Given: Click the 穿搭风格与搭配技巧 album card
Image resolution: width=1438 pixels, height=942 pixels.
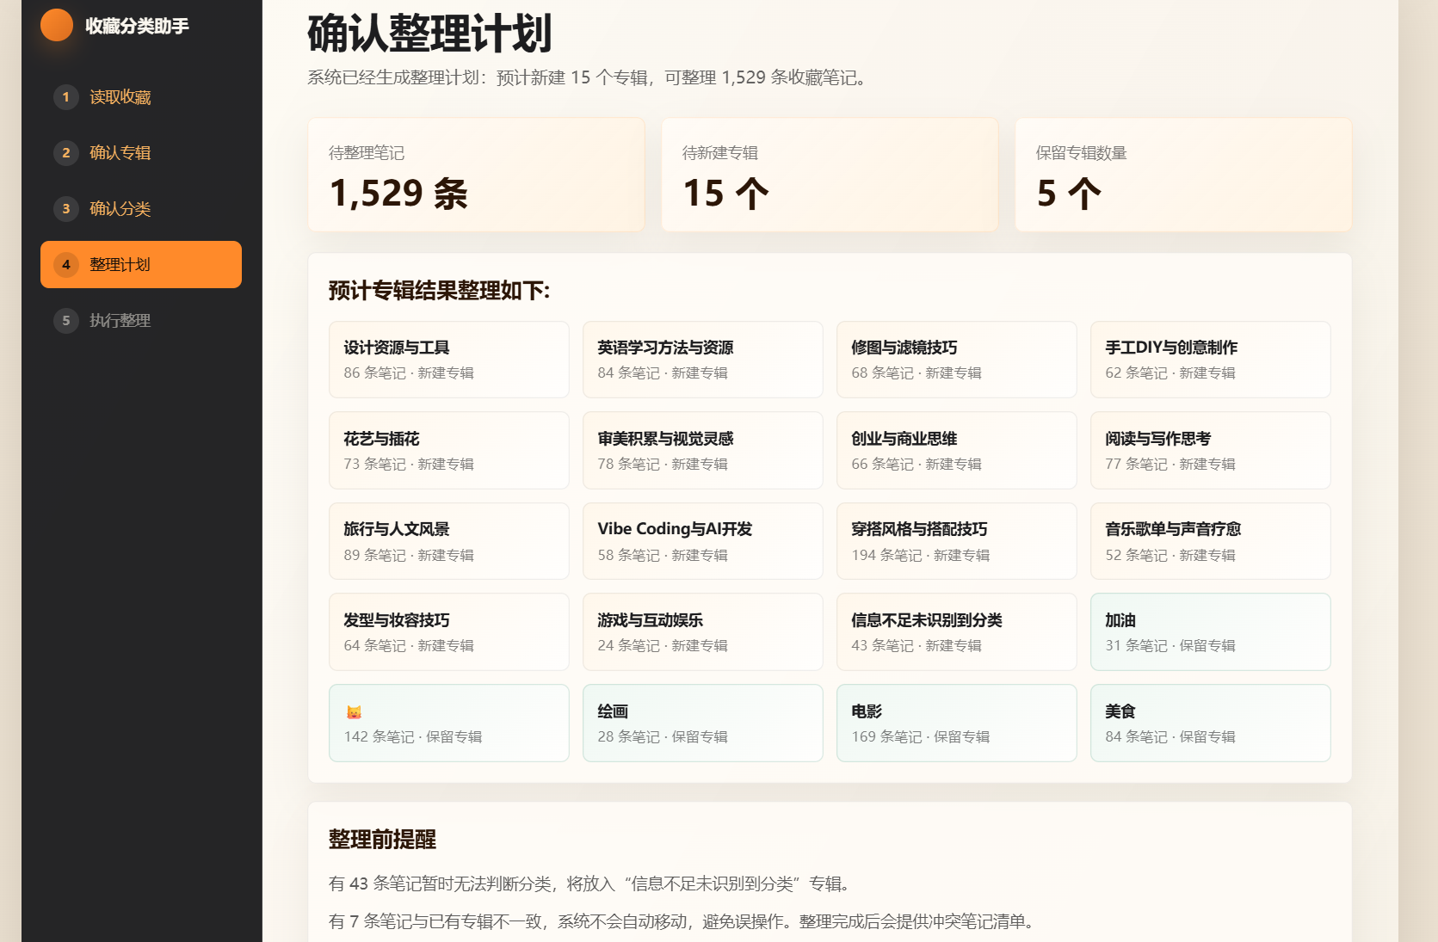Looking at the screenshot, I should (x=957, y=541).
